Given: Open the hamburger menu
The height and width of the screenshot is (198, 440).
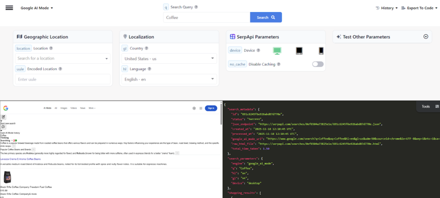Looking at the screenshot, I should pos(9,8).
